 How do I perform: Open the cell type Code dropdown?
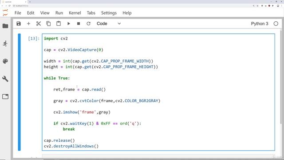[x=109, y=24]
